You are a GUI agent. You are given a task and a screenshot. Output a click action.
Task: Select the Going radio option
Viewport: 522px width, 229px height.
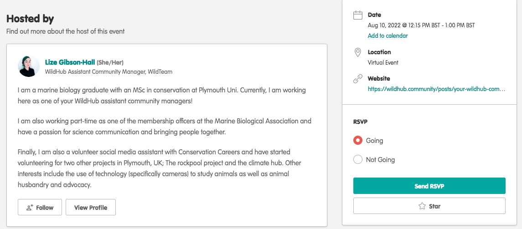(x=358, y=141)
